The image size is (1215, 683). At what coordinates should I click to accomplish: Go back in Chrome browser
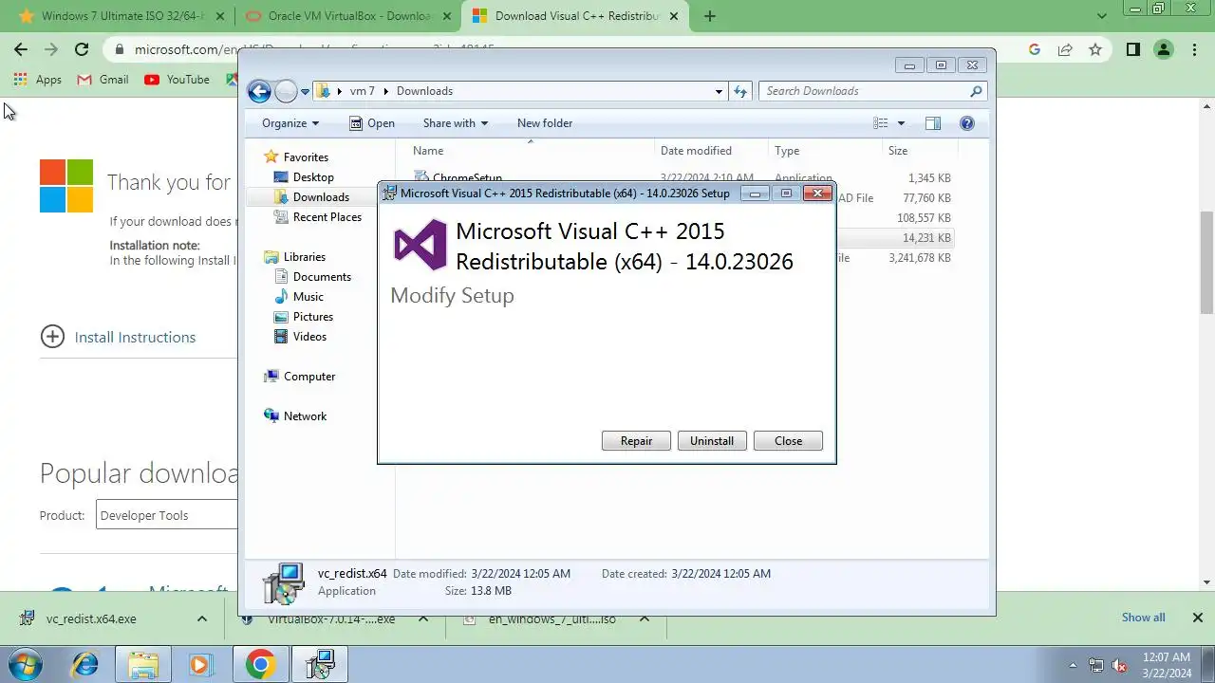(21, 49)
